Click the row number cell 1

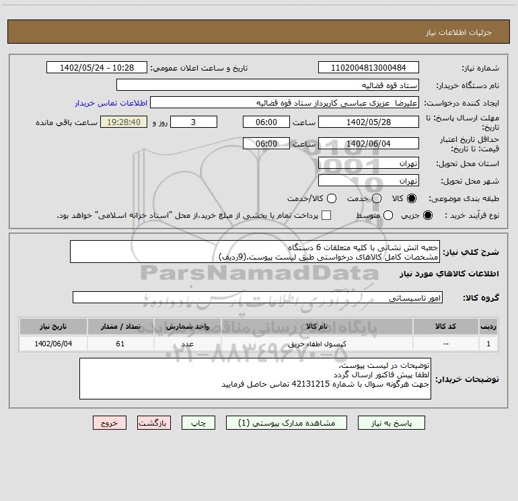coord(488,344)
